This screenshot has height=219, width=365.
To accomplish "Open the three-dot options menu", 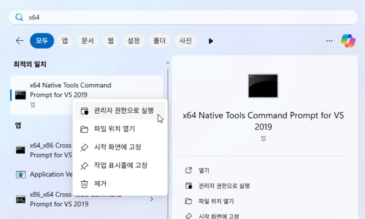I will [329, 41].
